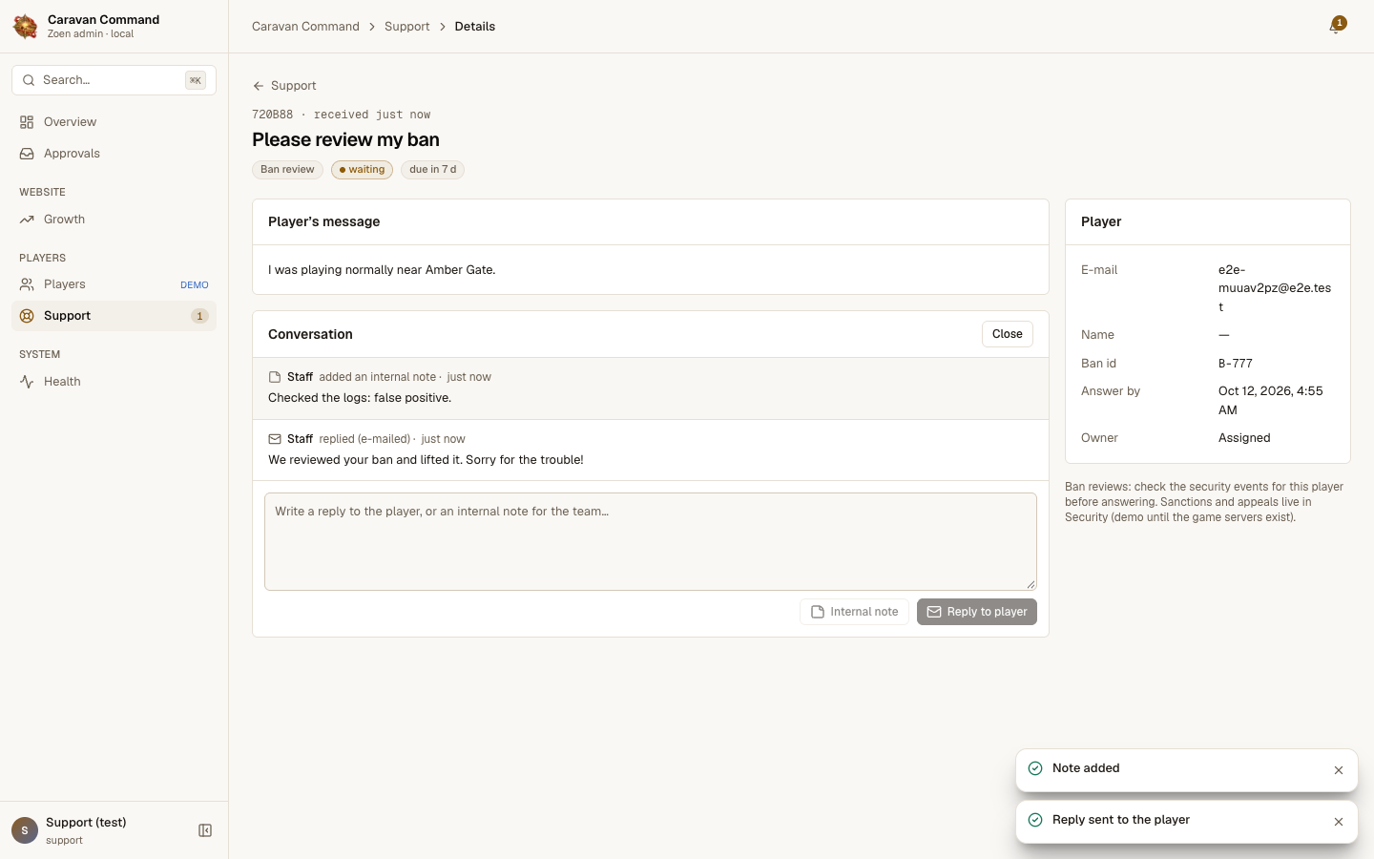The width and height of the screenshot is (1374, 859).
Task: Focus the reply text area
Action: (x=651, y=541)
